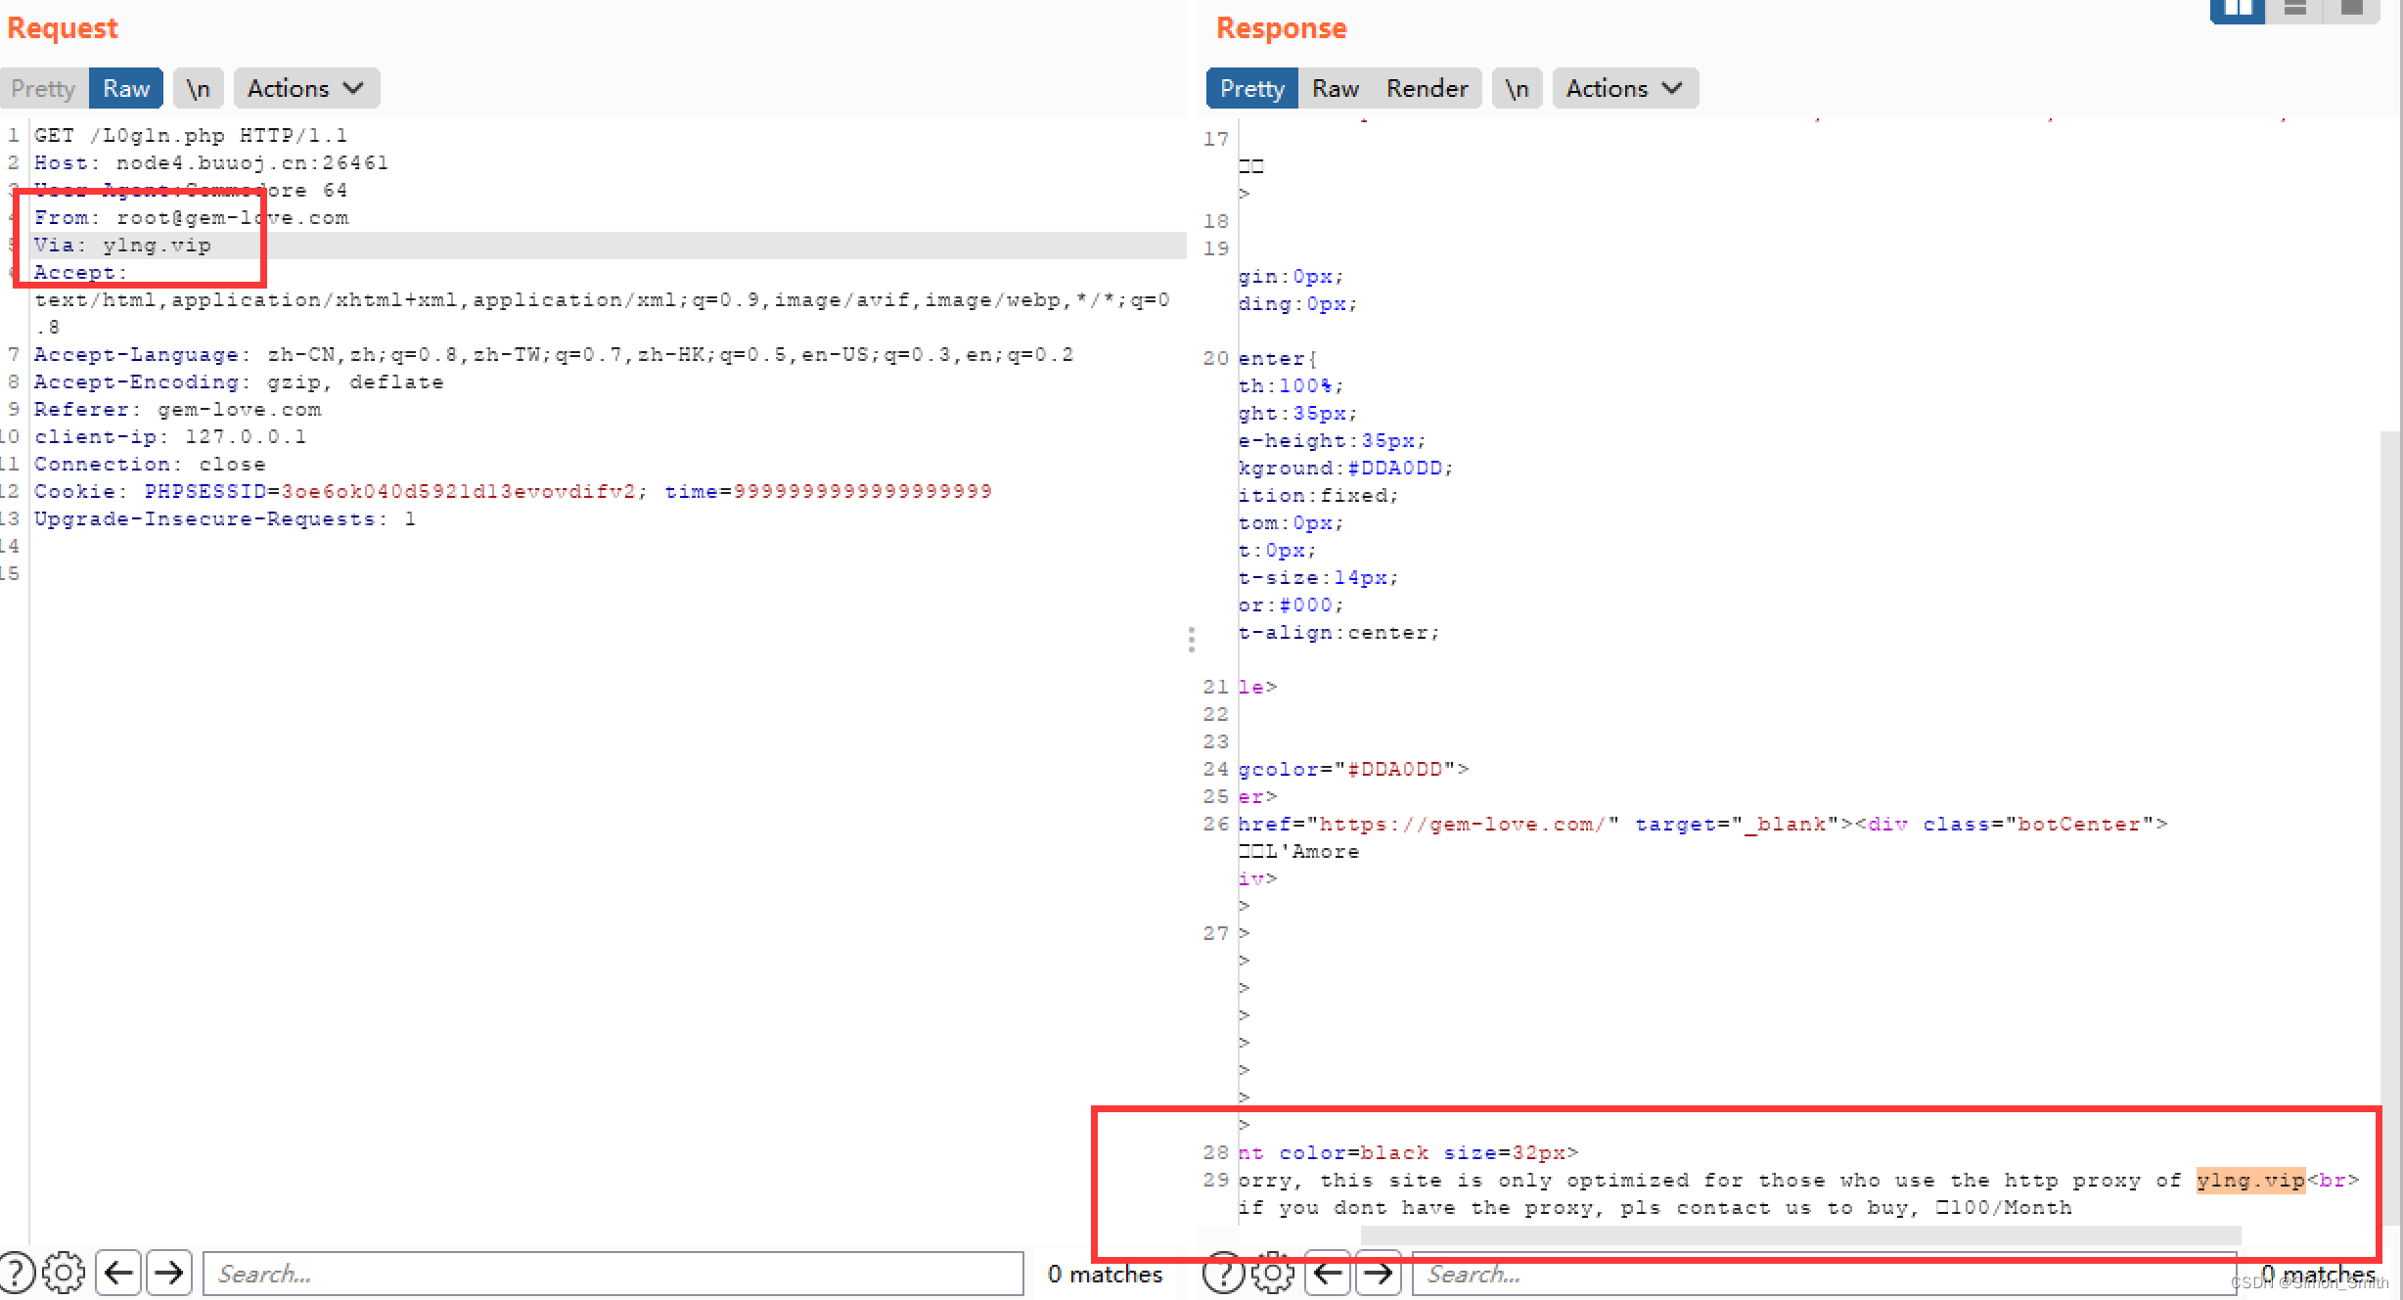Go to previous Response search match
Viewport: 2403px width, 1300px height.
pyautogui.click(x=1328, y=1273)
